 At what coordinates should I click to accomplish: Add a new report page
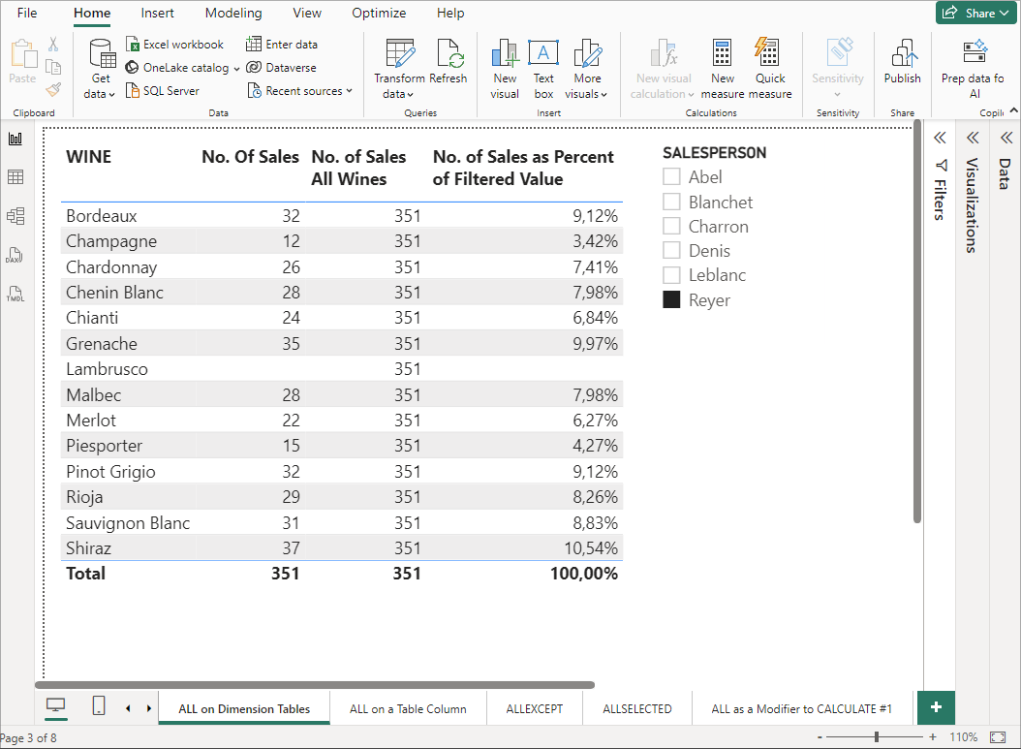point(936,708)
